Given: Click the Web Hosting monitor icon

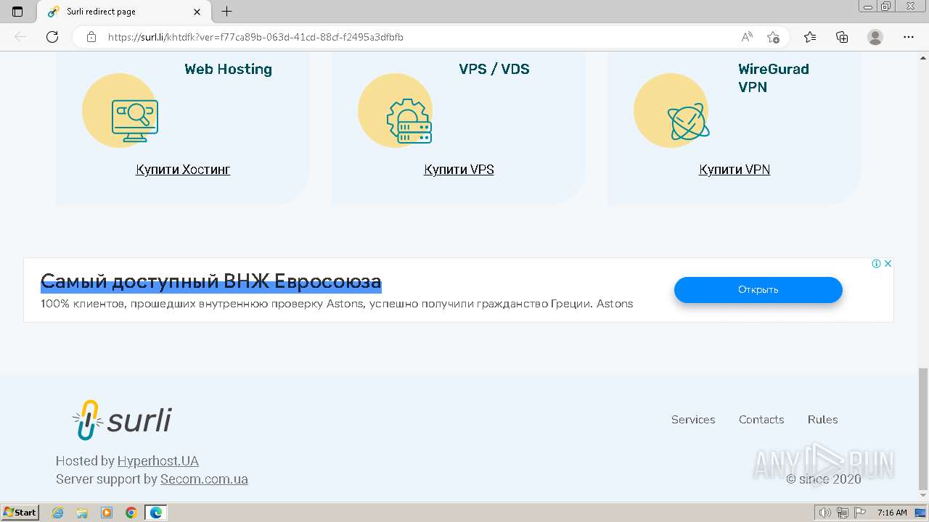Looking at the screenshot, I should click(135, 120).
